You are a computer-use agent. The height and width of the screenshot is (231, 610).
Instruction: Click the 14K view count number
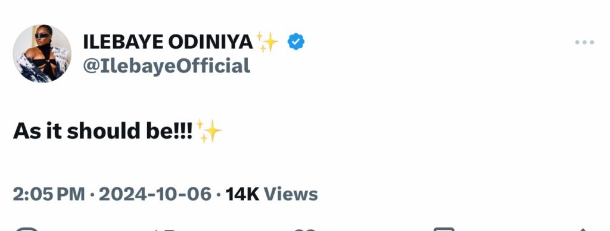pyautogui.click(x=242, y=194)
